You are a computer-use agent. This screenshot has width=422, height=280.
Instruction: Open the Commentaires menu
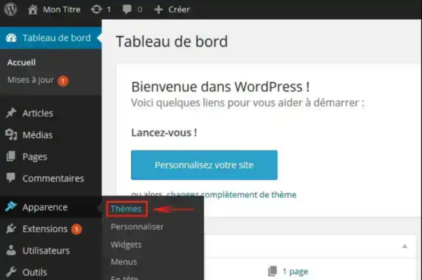pyautogui.click(x=54, y=179)
